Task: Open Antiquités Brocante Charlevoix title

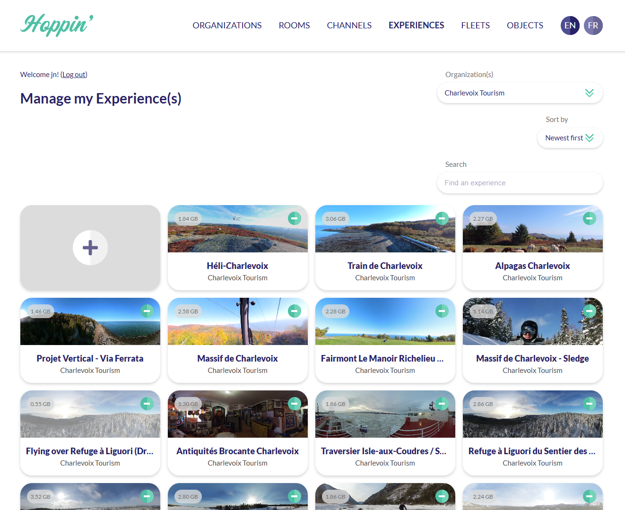Action: point(237,451)
